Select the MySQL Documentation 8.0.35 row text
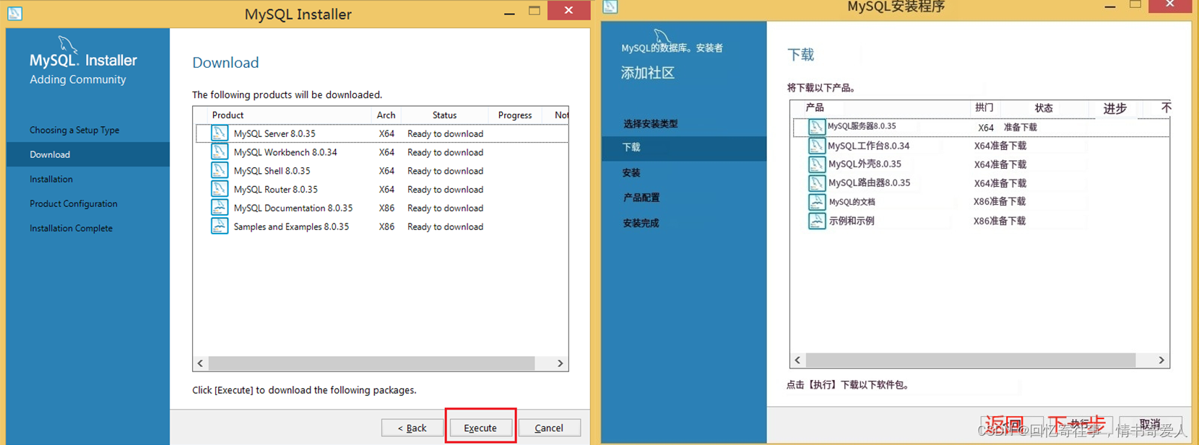Image resolution: width=1199 pixels, height=445 pixels. pyautogui.click(x=293, y=208)
